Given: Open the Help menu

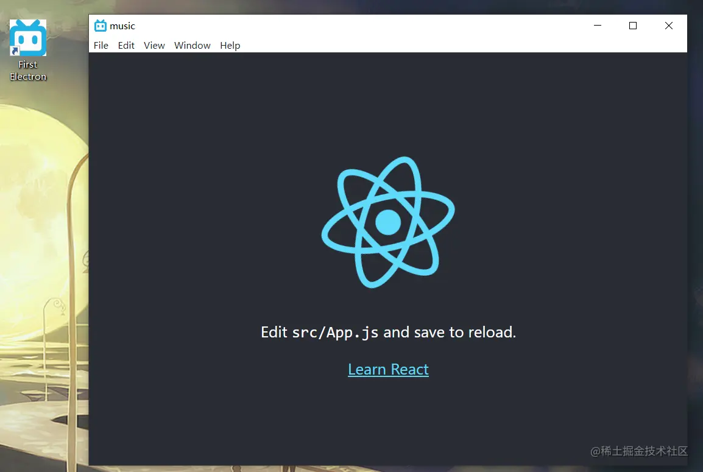Looking at the screenshot, I should pyautogui.click(x=230, y=45).
